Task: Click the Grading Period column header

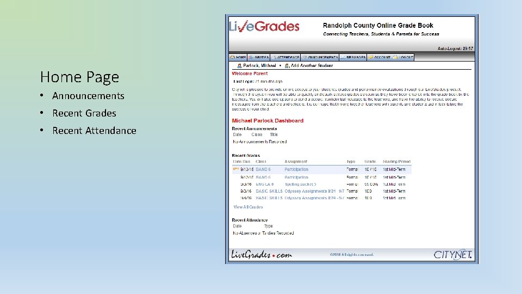Action: [x=396, y=162]
